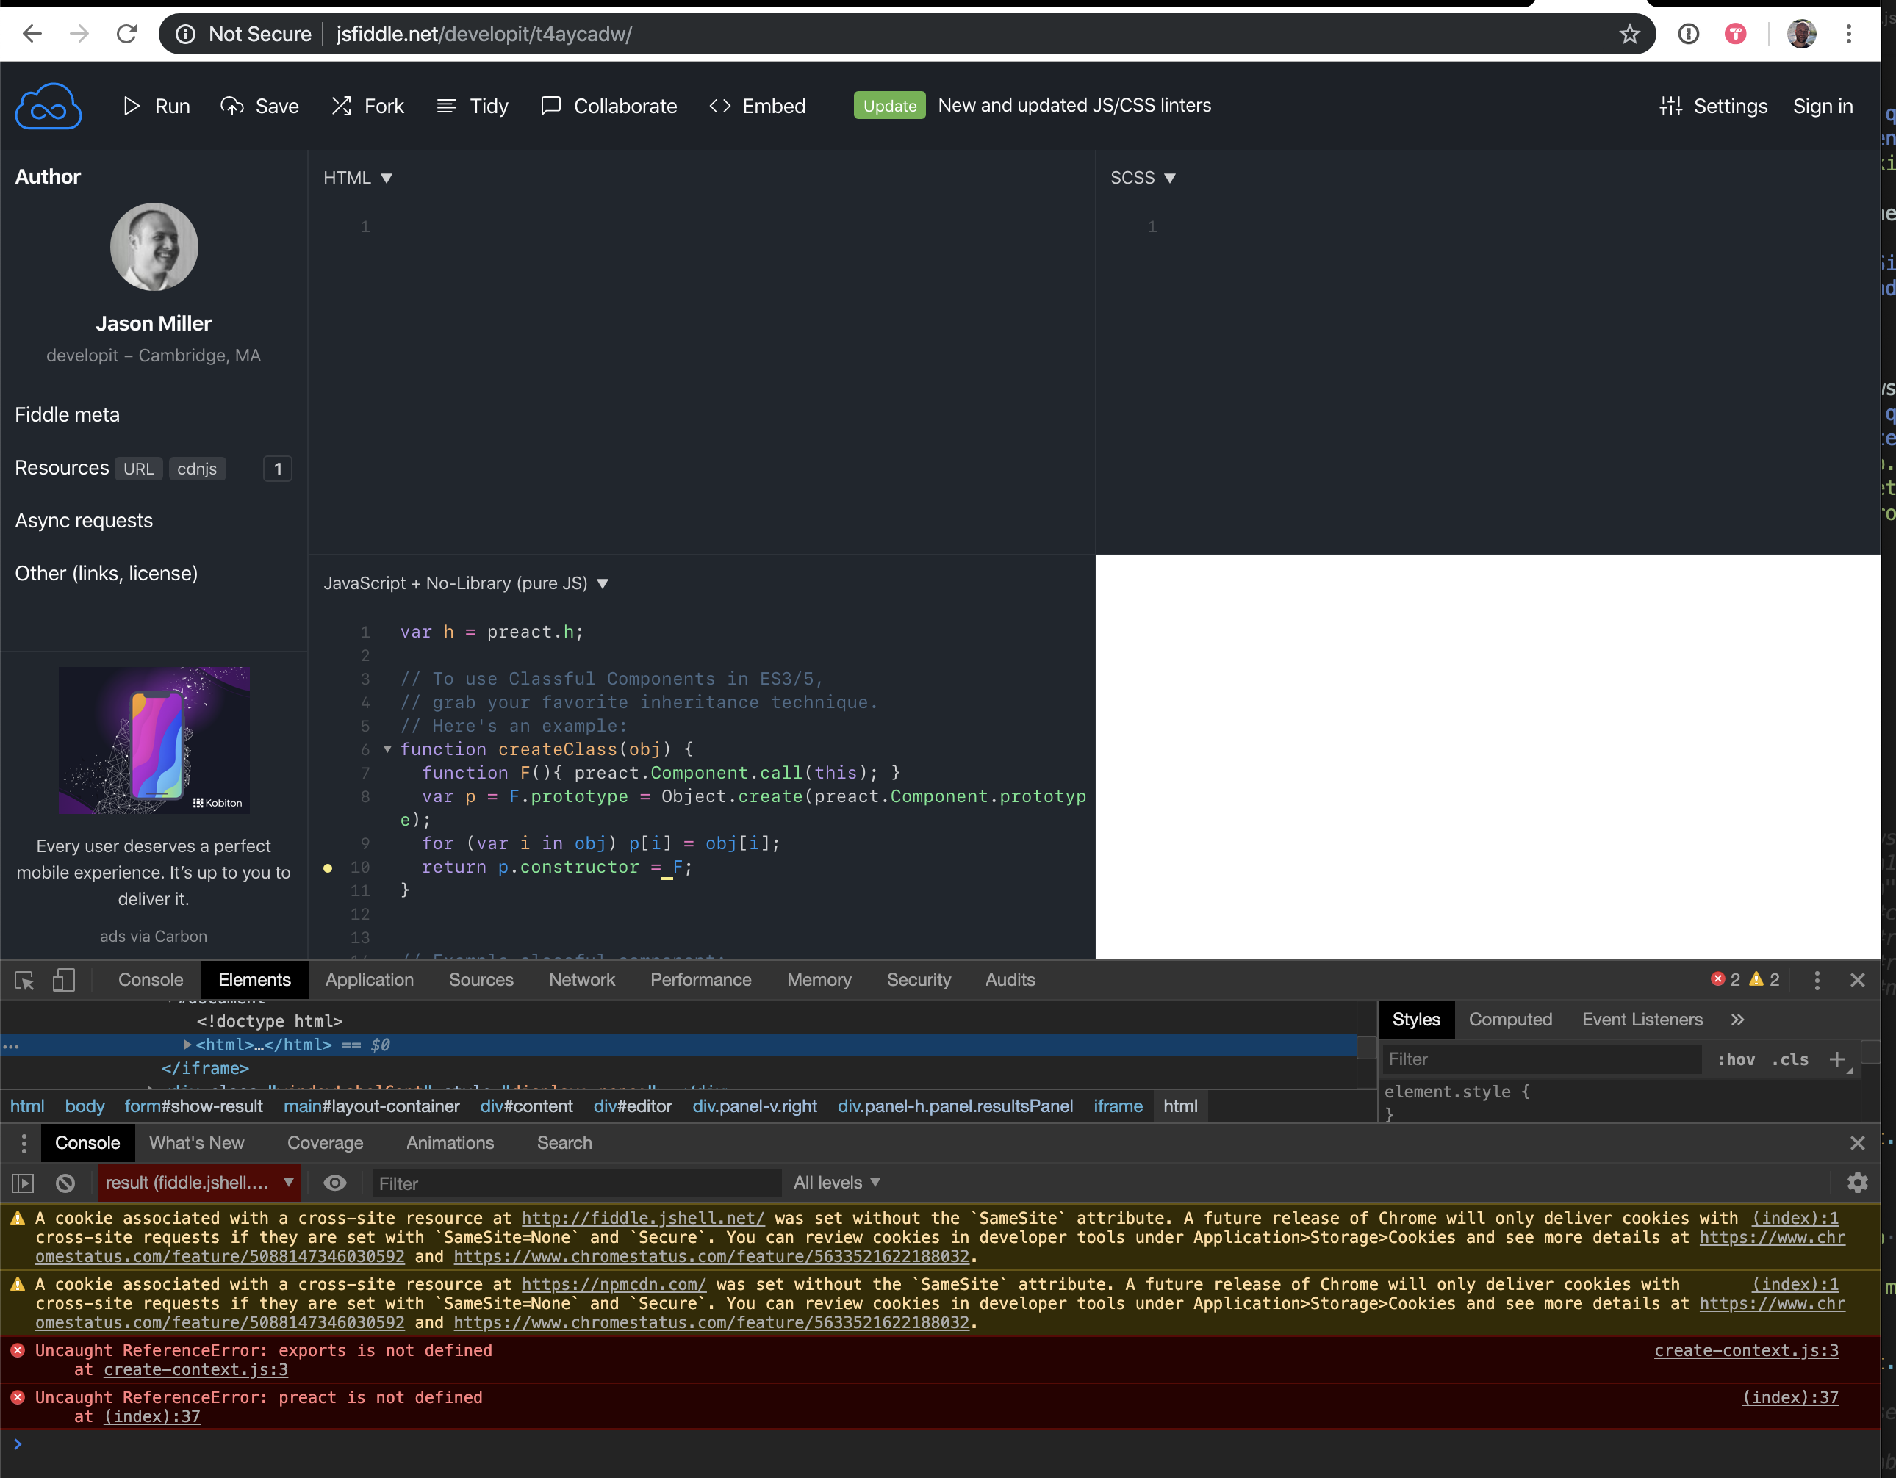The width and height of the screenshot is (1896, 1478).
Task: Clear the console with the ban icon
Action: 65,1183
